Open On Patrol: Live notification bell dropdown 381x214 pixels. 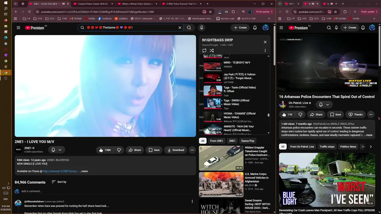click(324, 105)
